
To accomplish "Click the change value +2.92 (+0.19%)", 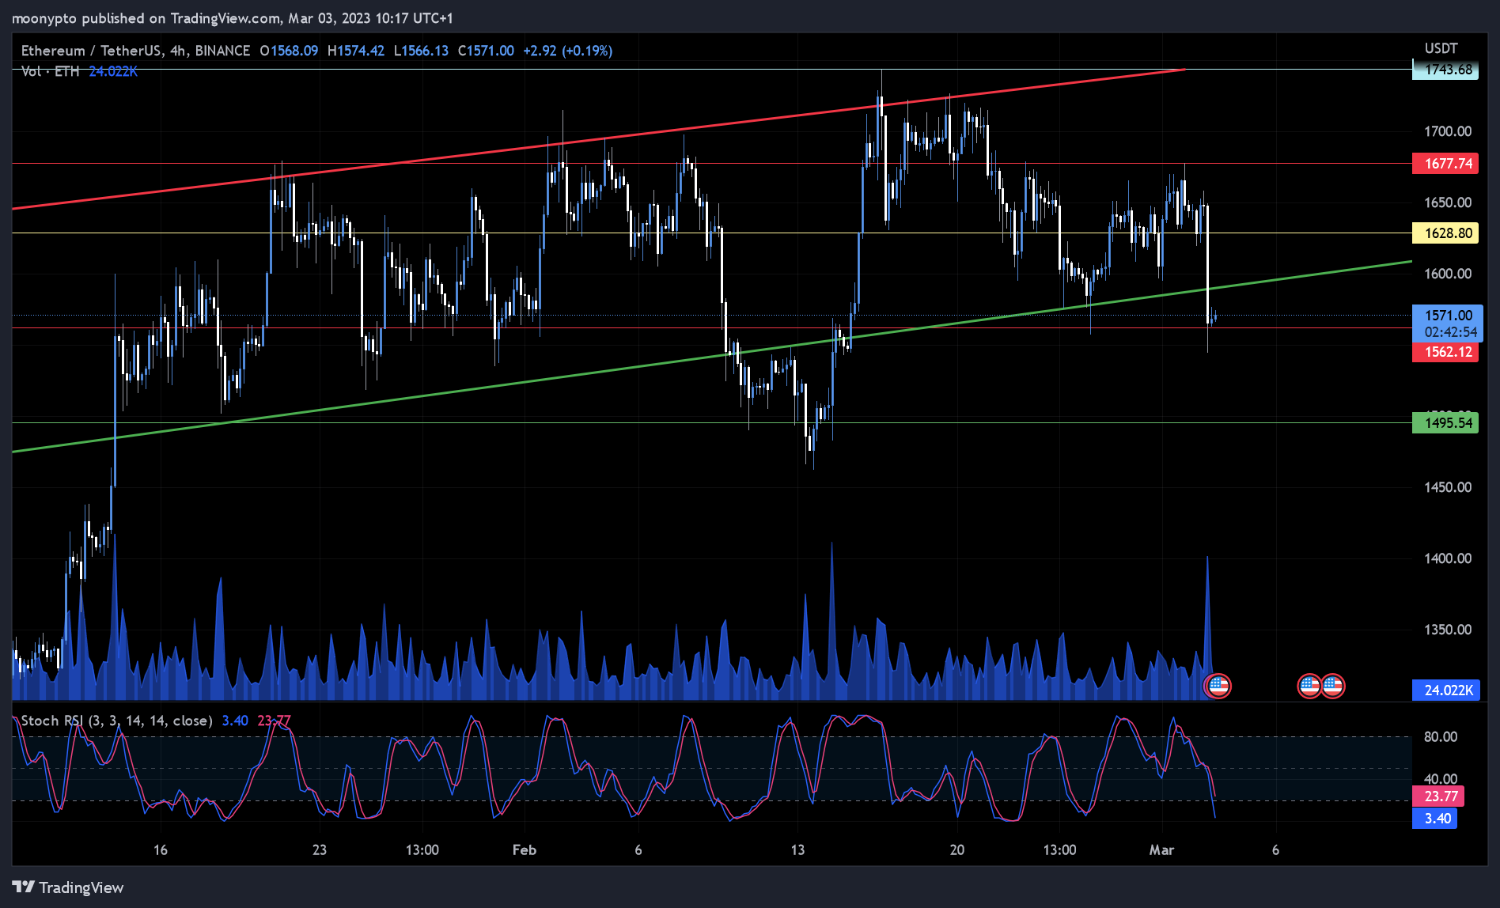I will tap(567, 51).
